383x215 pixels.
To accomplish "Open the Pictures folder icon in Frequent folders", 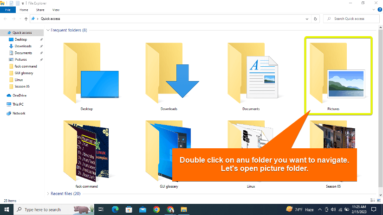I will point(338,73).
